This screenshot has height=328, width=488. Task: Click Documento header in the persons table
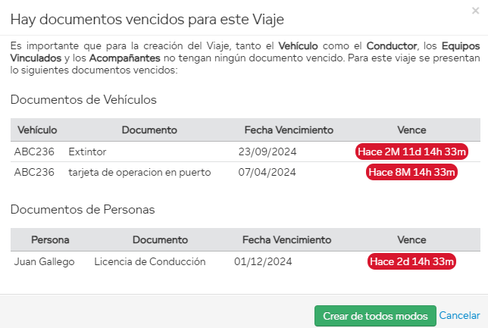point(161,240)
